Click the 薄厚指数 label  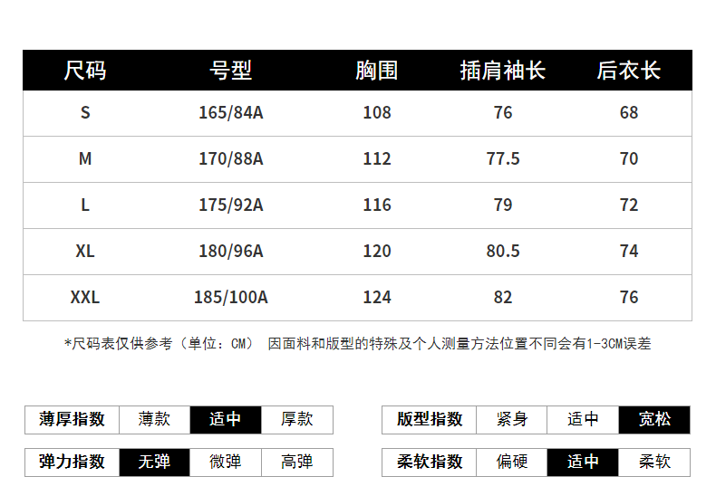coord(73,420)
